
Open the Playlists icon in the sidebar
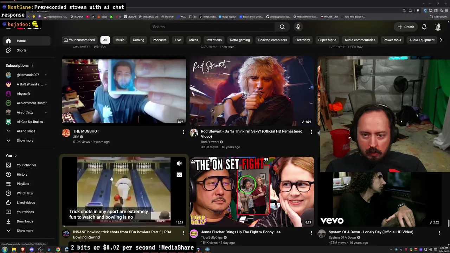[x=8, y=184]
